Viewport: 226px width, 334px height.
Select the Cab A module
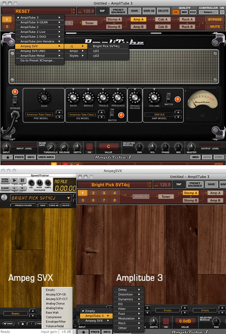pyautogui.click(x=163, y=19)
